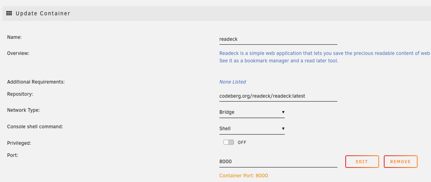431x182 pixels.
Task: Click the Port: label
Action: 12,155
